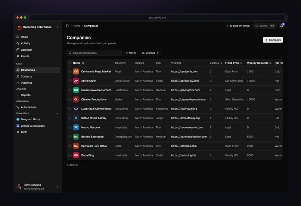Click the LU avatar for Lupertazzi Crime Family
301x206 pixels.
[76, 109]
